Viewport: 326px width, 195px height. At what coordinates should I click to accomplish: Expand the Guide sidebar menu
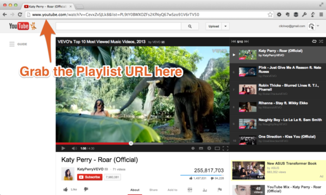[18, 44]
